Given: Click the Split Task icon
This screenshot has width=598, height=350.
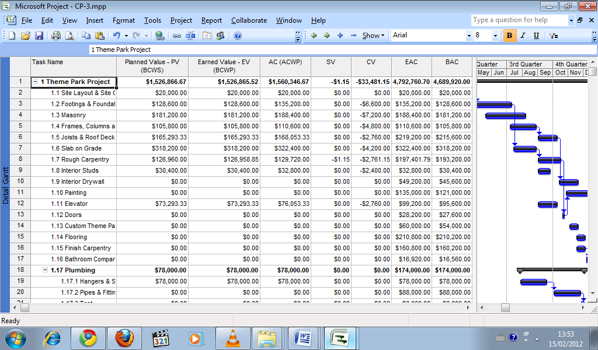Looking at the screenshot, I should point(191,36).
